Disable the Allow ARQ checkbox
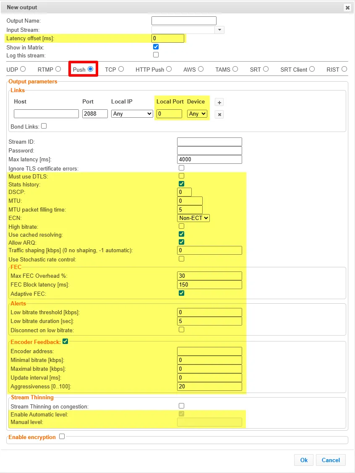Screen dimensions: 355x473 pyautogui.click(x=181, y=242)
